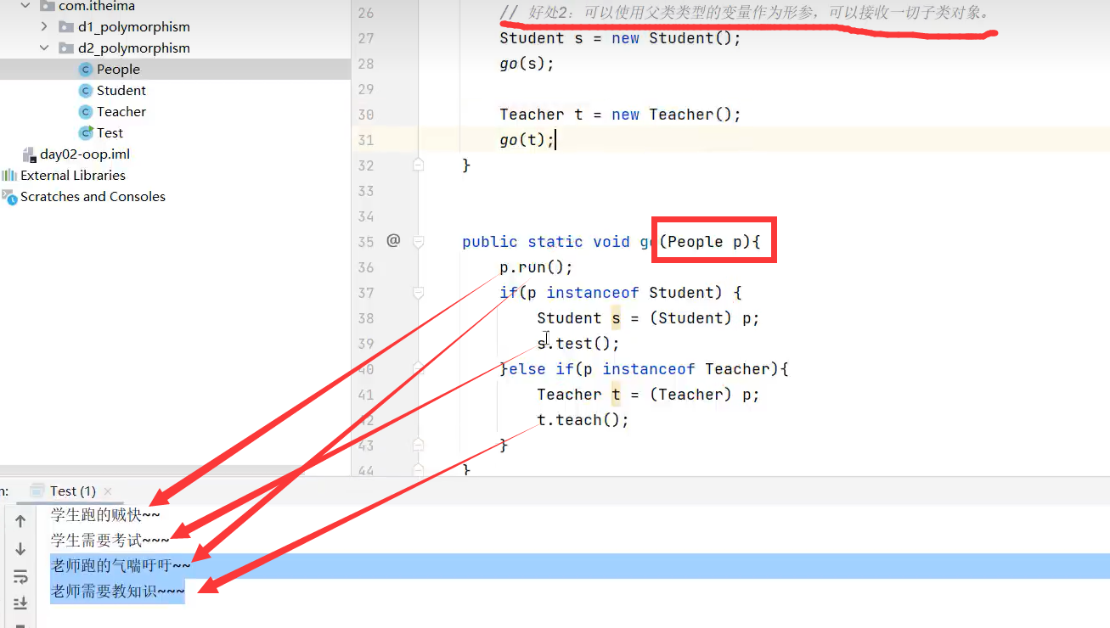This screenshot has height=628, width=1110.
Task: Collapse the d2_polymorphism package arrow
Action: (x=45, y=48)
